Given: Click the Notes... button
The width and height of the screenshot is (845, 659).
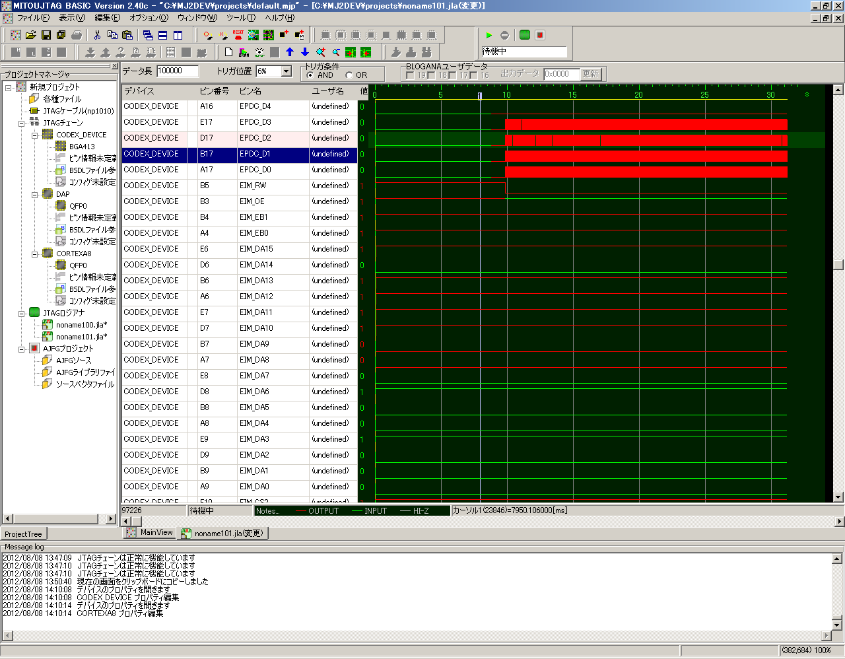Looking at the screenshot, I should coord(268,510).
